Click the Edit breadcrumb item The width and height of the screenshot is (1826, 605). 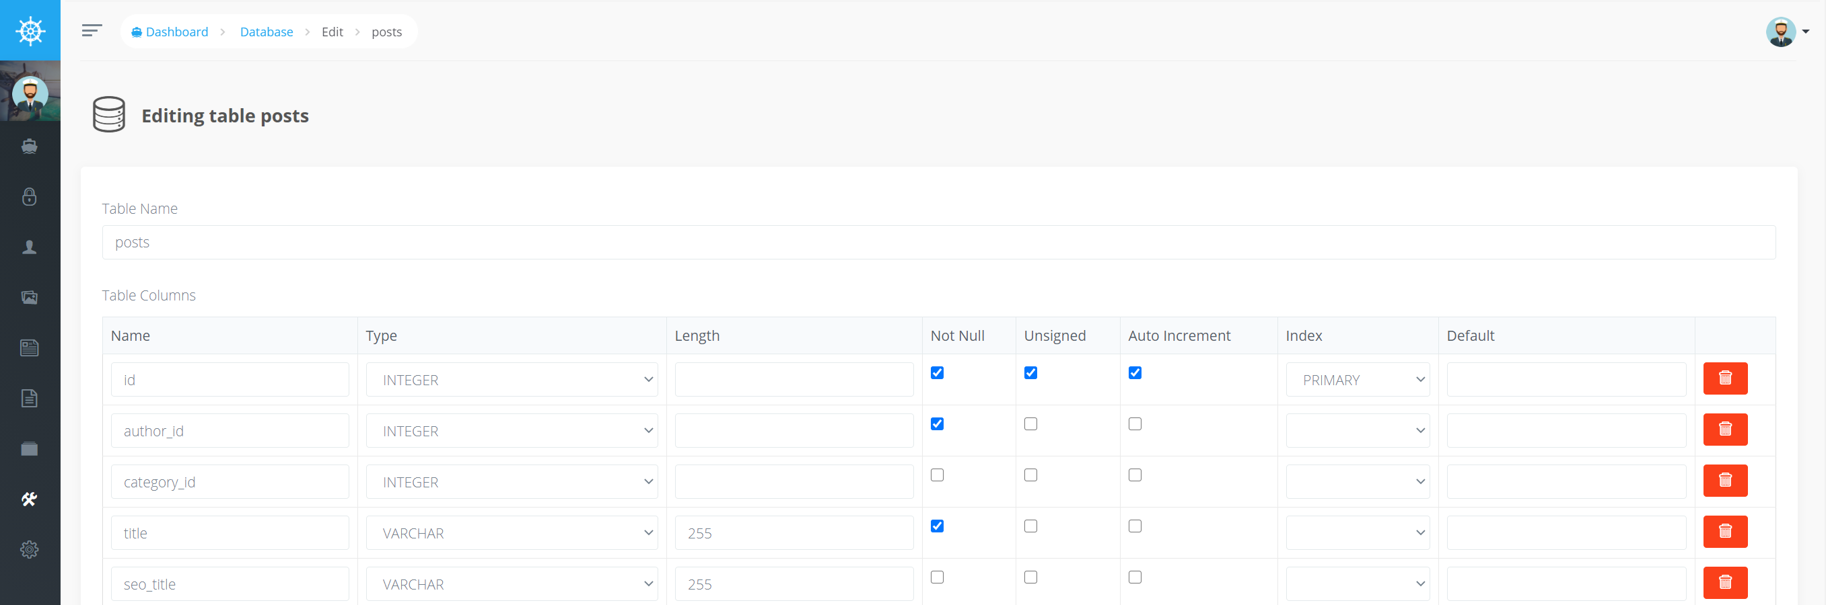(332, 32)
